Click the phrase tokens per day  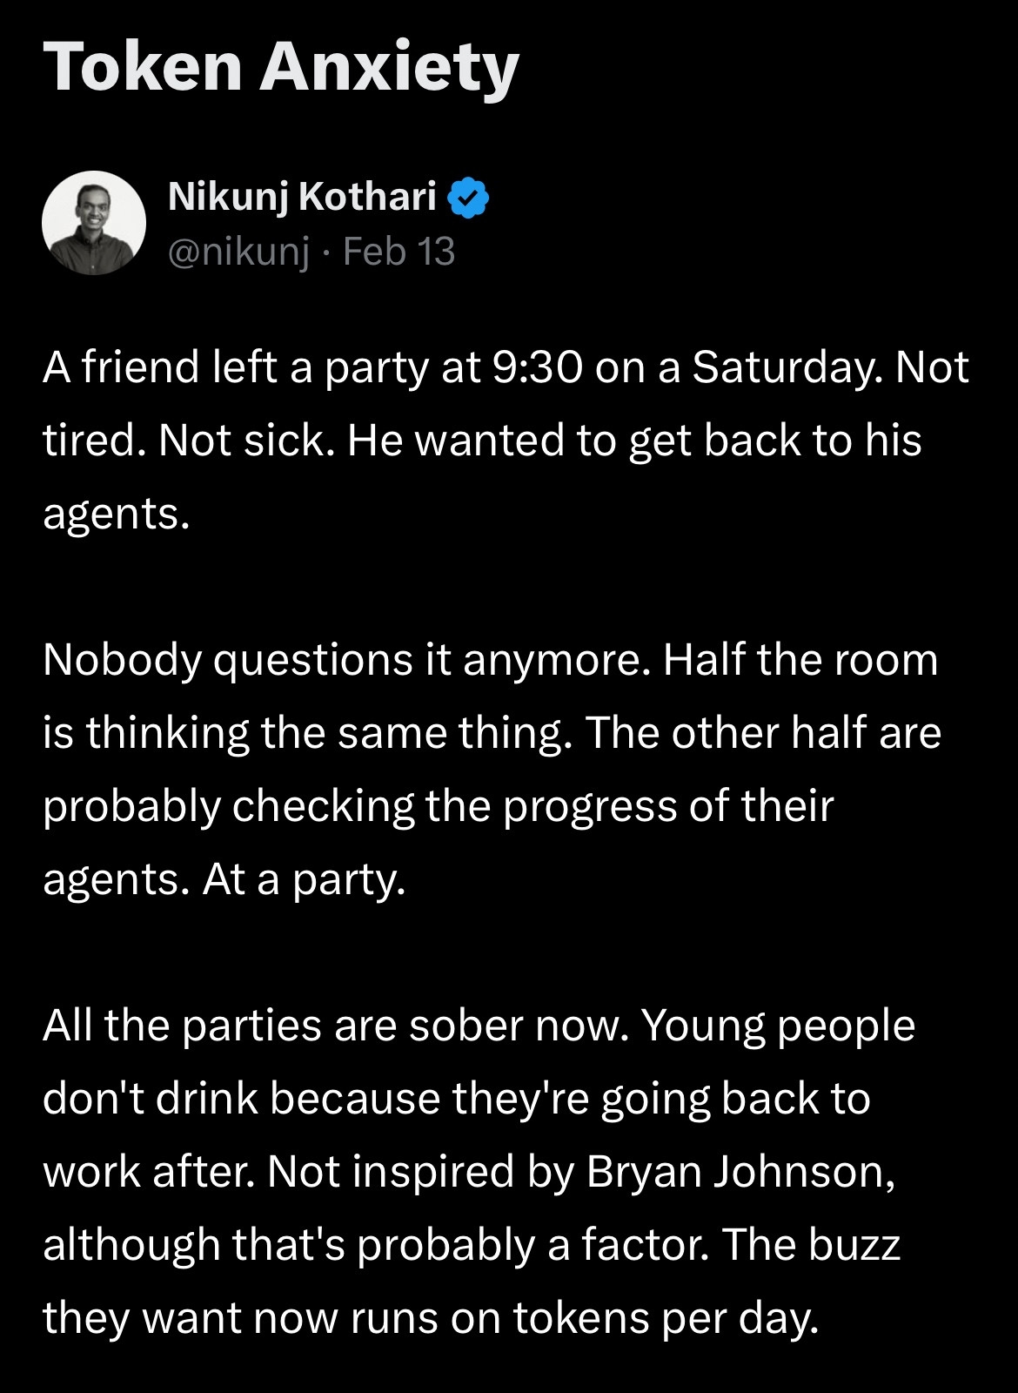pos(666,1318)
